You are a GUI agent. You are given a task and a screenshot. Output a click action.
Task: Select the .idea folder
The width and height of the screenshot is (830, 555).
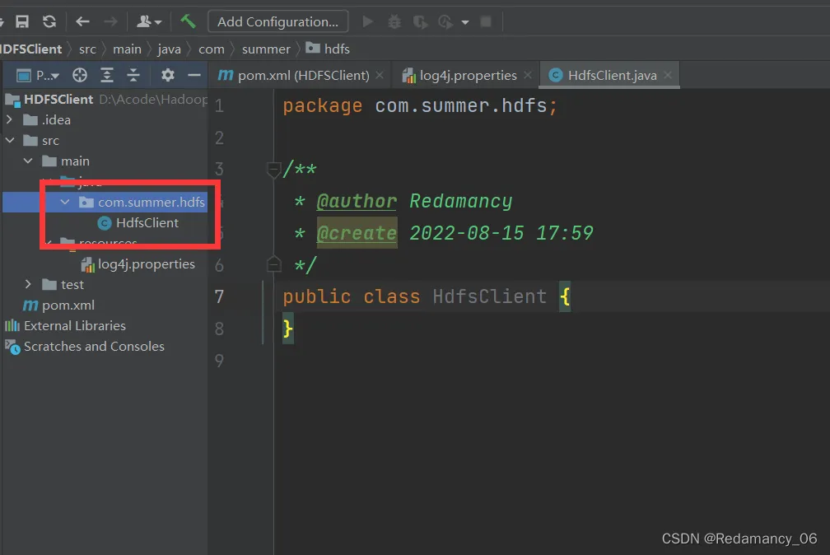tap(56, 120)
